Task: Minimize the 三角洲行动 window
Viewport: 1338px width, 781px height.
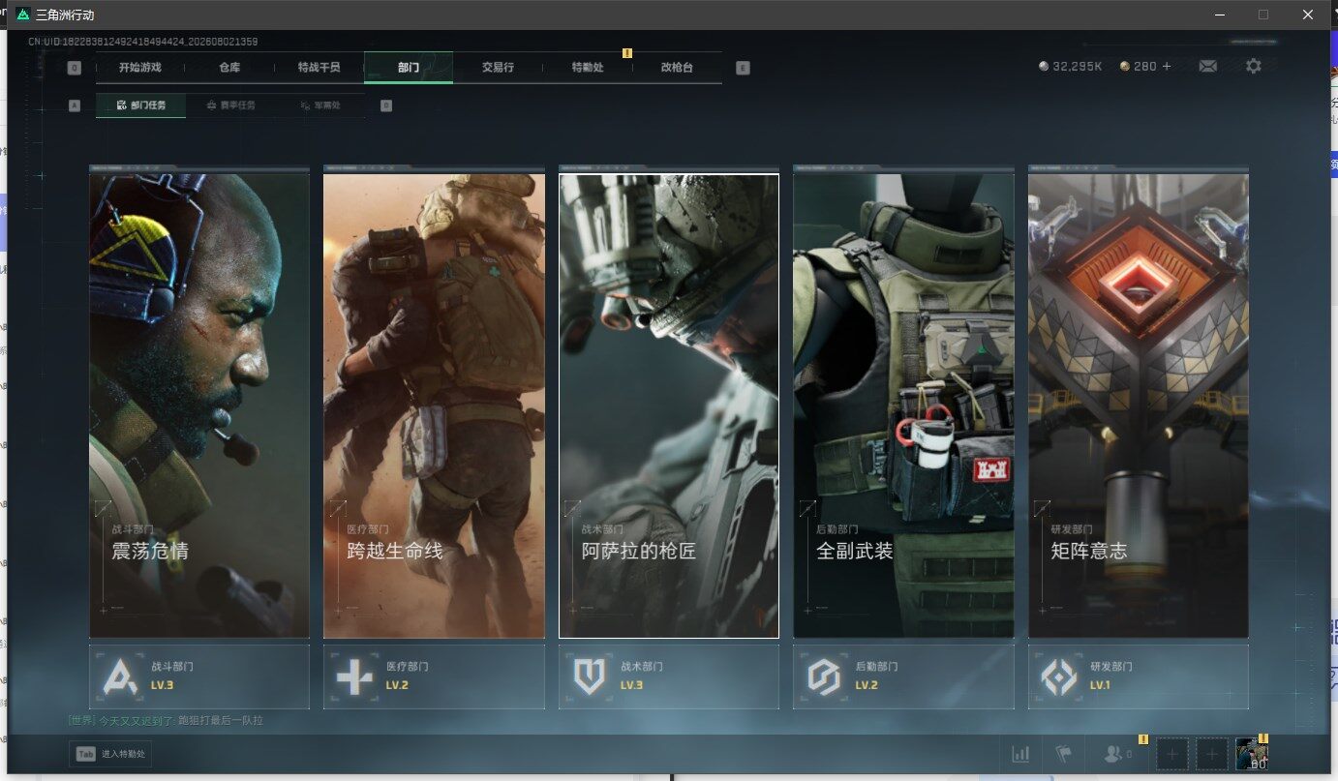Action: click(1219, 15)
